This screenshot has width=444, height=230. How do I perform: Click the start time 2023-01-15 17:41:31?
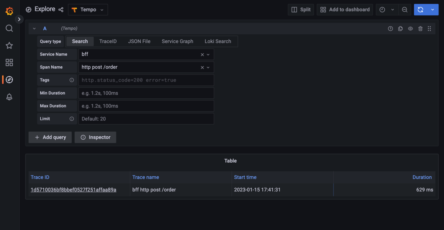tap(258, 190)
